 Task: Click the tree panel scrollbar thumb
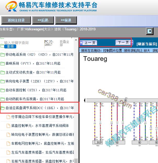tap(76, 161)
